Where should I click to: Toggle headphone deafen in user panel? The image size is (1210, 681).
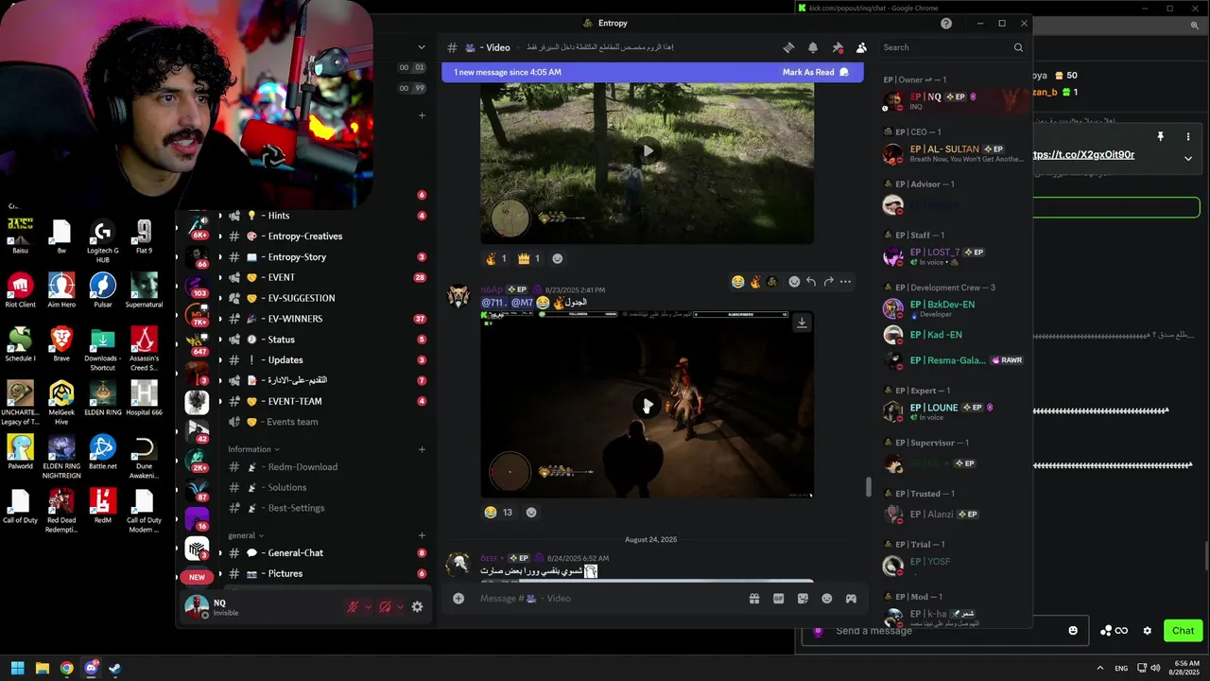385,607
